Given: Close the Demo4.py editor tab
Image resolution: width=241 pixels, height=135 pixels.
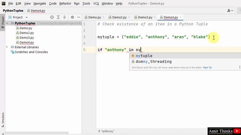Looking at the screenshot, I should point(180,17).
